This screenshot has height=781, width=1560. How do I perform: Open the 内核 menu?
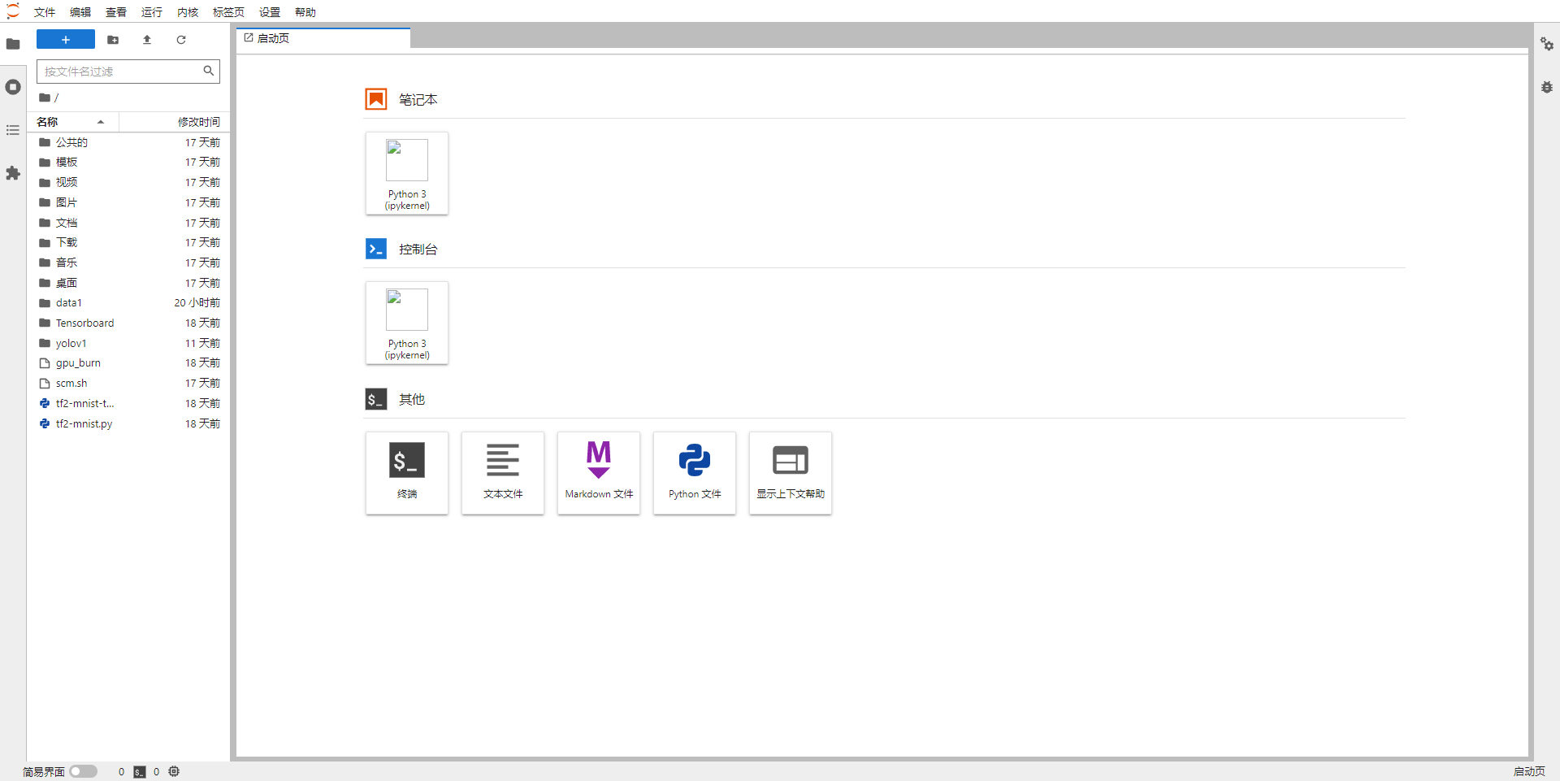pos(188,12)
